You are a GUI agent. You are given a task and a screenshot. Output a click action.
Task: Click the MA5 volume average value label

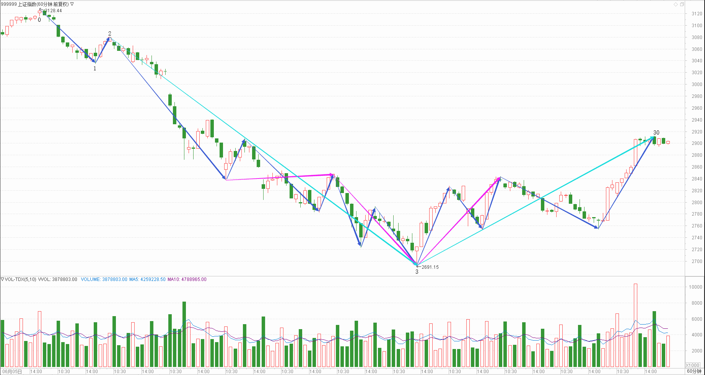point(147,279)
